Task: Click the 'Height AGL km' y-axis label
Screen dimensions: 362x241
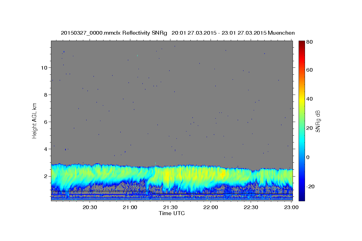Action: 34,120
